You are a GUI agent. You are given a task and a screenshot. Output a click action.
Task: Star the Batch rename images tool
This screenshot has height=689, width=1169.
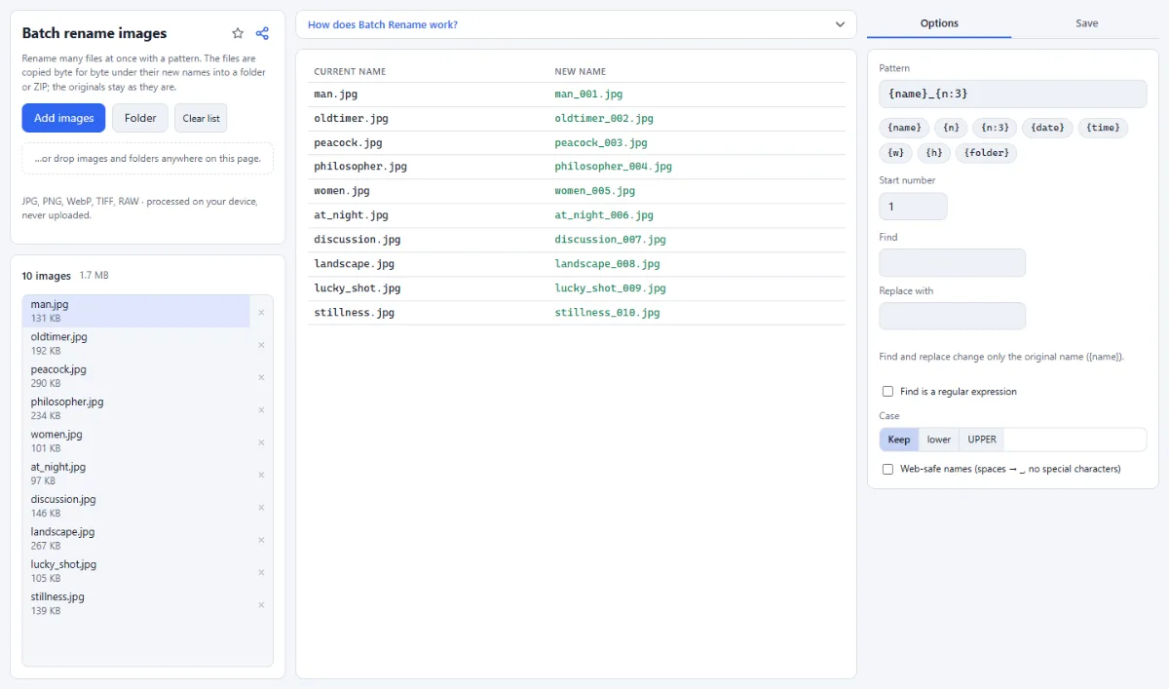238,33
